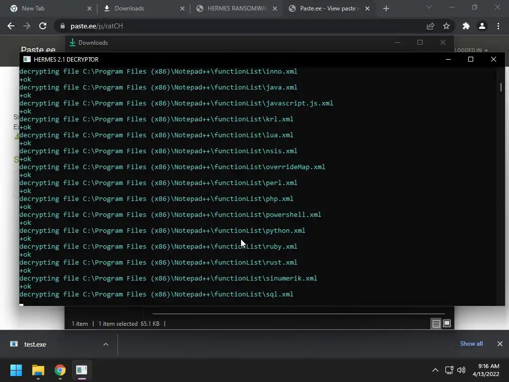Open the LOGGED IN dropdown on Paste.ee

click(x=471, y=50)
